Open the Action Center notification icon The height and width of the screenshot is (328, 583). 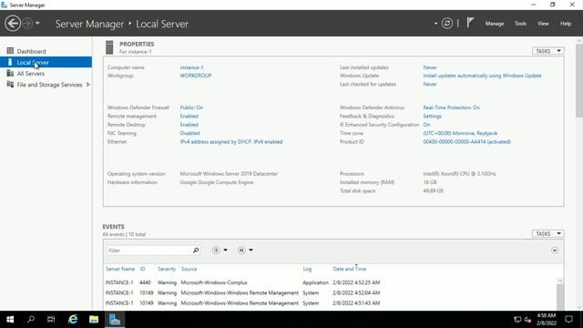568,320
